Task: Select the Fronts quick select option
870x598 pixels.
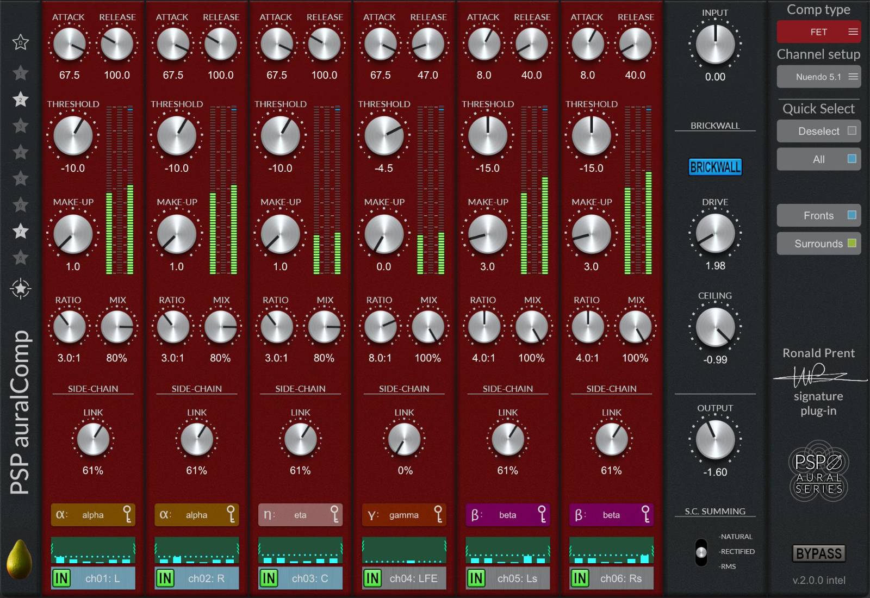Action: (818, 215)
